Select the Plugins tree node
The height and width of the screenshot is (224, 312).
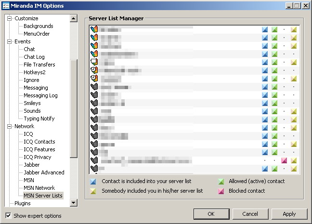[x=23, y=203]
